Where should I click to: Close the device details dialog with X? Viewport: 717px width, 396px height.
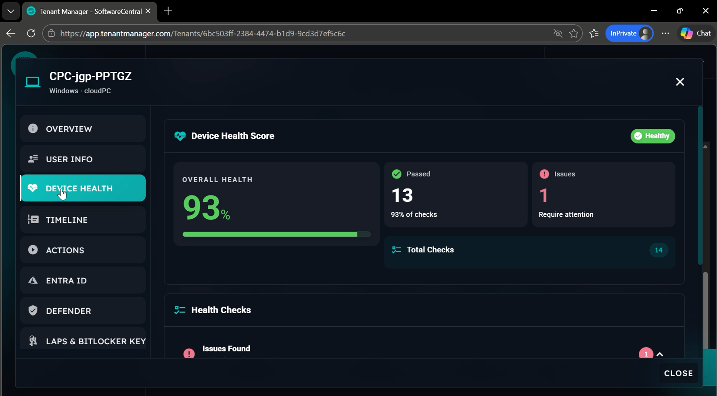tap(679, 82)
